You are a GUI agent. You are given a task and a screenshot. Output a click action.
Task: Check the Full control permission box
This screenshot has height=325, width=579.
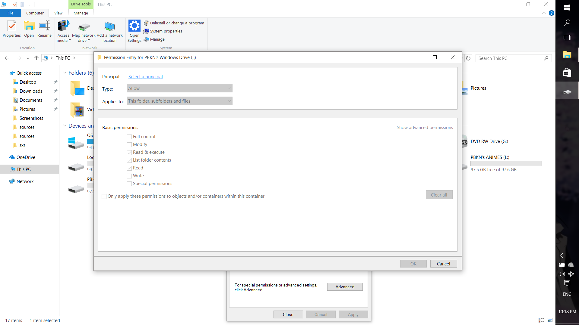pyautogui.click(x=129, y=137)
